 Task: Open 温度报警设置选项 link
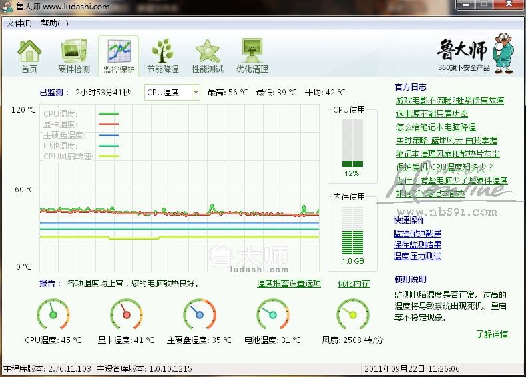pyautogui.click(x=289, y=284)
